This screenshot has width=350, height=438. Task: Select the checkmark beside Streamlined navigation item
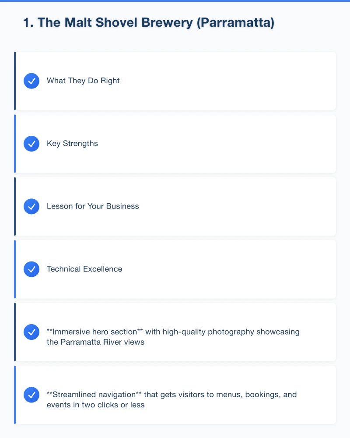(x=31, y=395)
